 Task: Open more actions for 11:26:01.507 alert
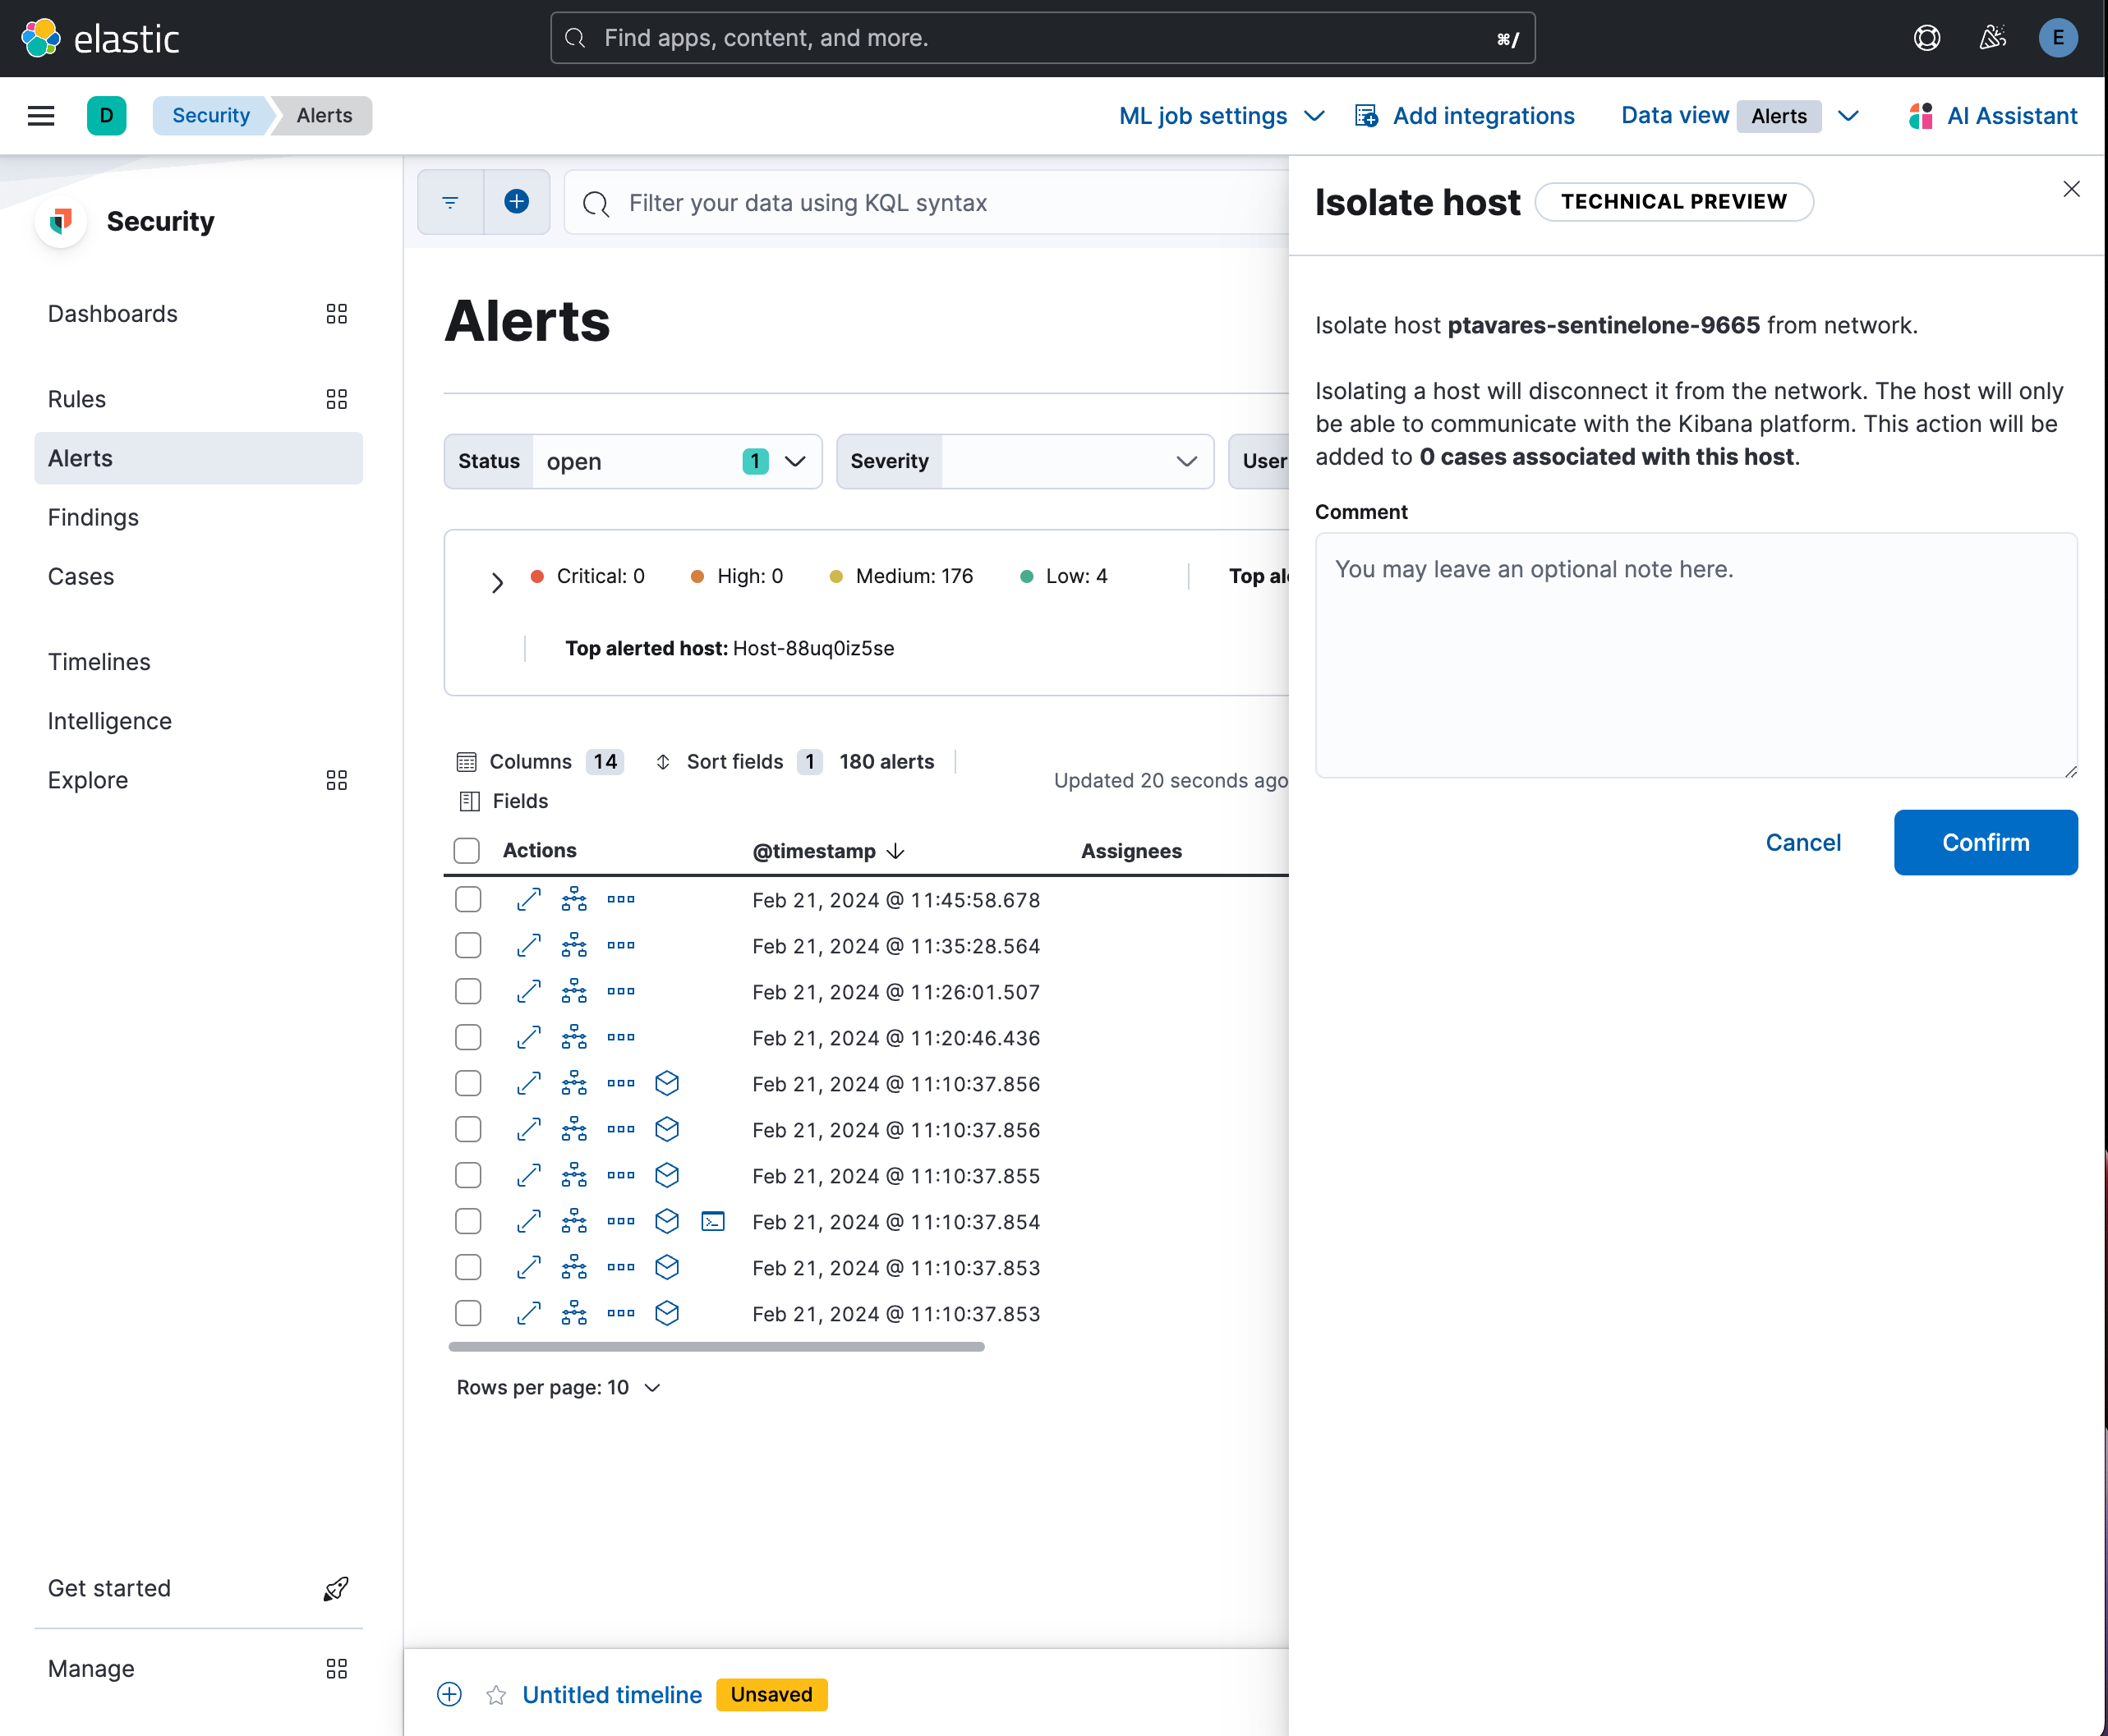point(620,991)
